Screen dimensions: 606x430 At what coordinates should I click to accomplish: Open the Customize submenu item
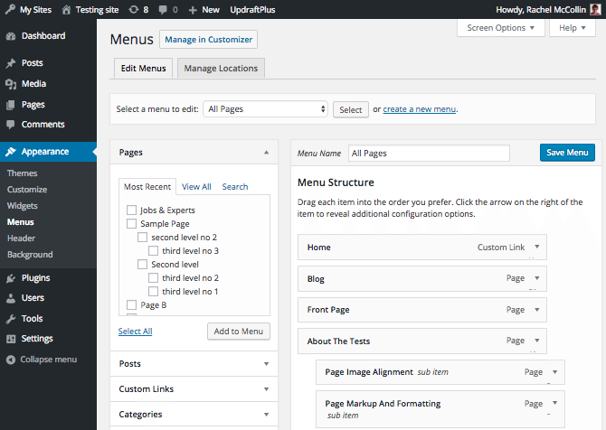click(27, 190)
